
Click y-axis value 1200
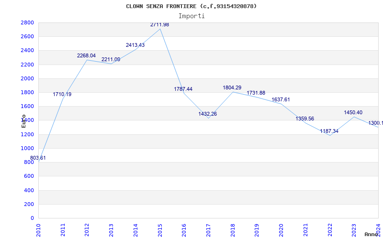(x=27, y=134)
